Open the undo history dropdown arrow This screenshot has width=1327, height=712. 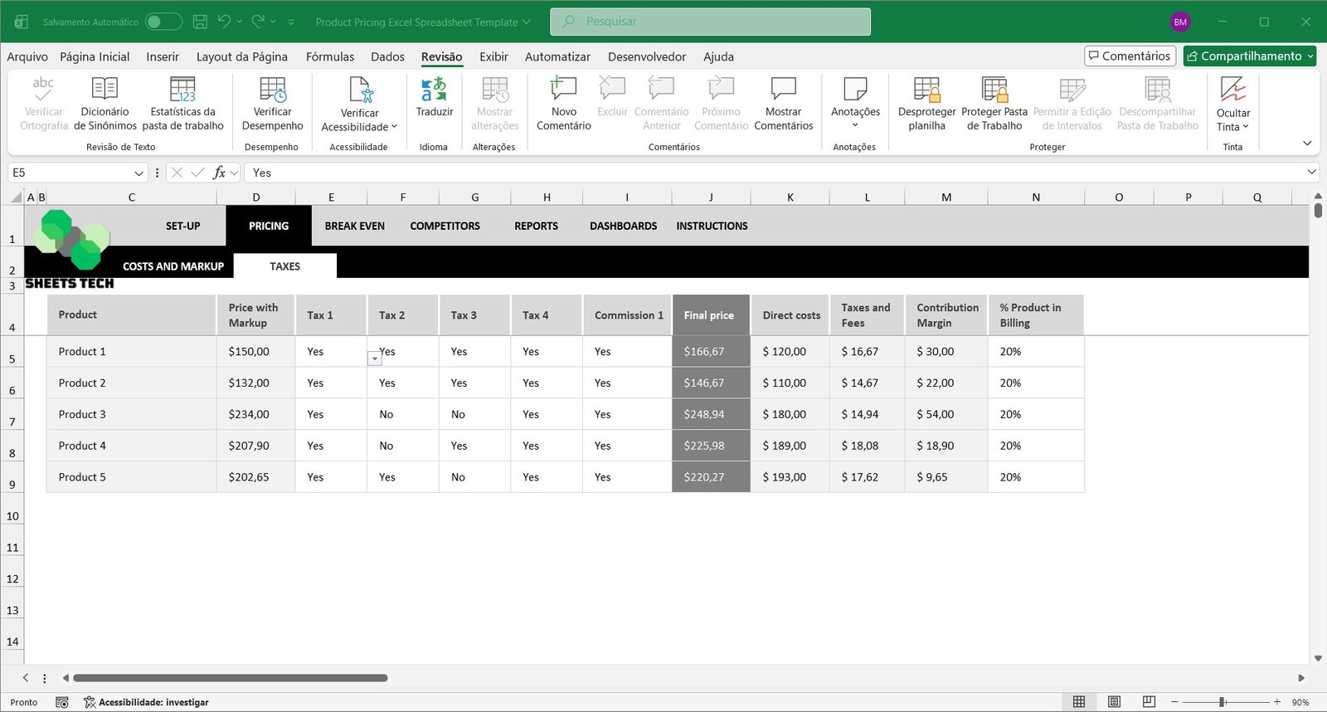click(240, 22)
